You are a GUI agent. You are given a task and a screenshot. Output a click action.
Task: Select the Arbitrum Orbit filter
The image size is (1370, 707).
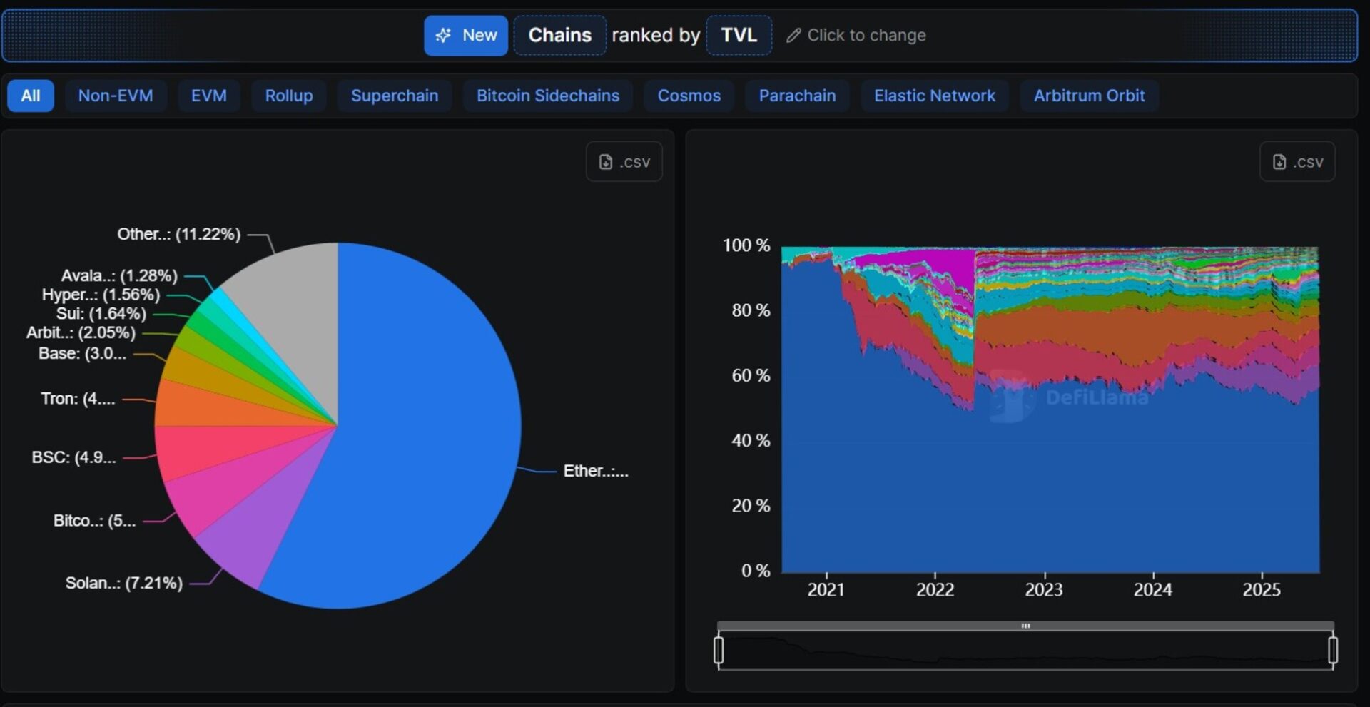1089,96
